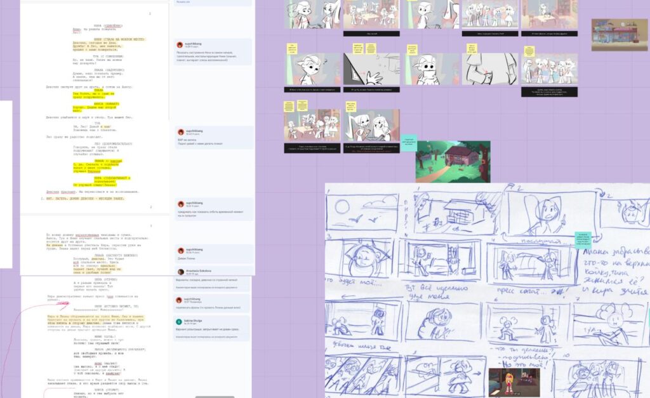Select the yellow sticky above the five-character frame
Viewport: 650px width, 398px height.
[x=529, y=51]
